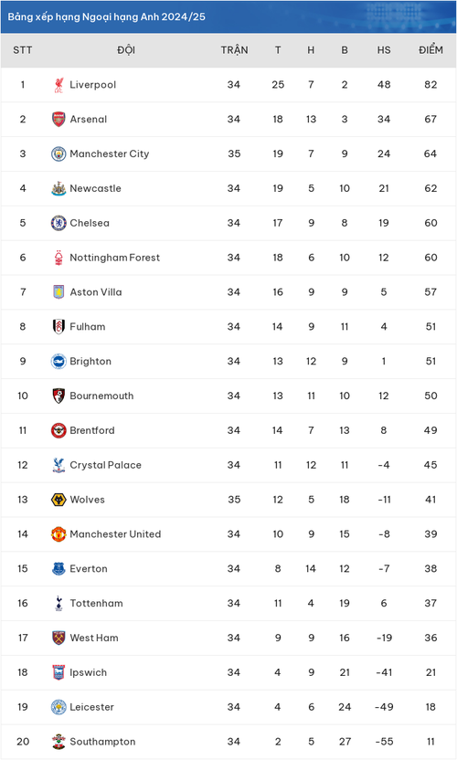The width and height of the screenshot is (457, 760).
Task: Click the Aston Villa crest
Action: 58,292
